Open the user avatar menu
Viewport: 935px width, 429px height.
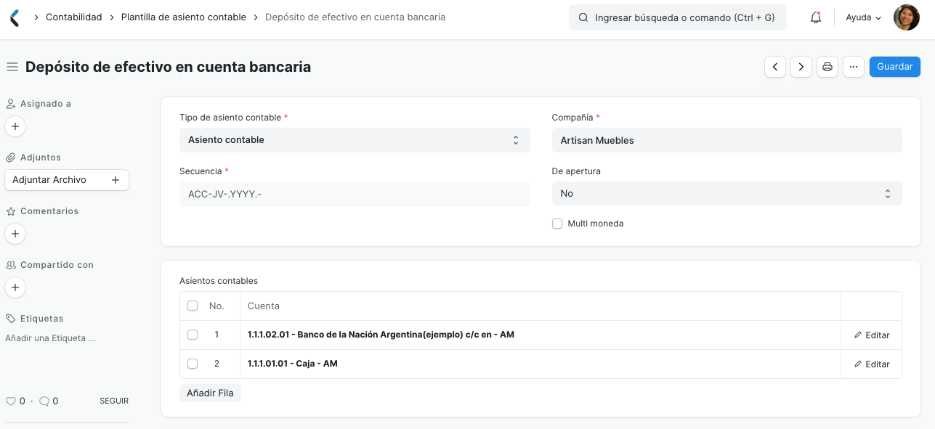906,17
